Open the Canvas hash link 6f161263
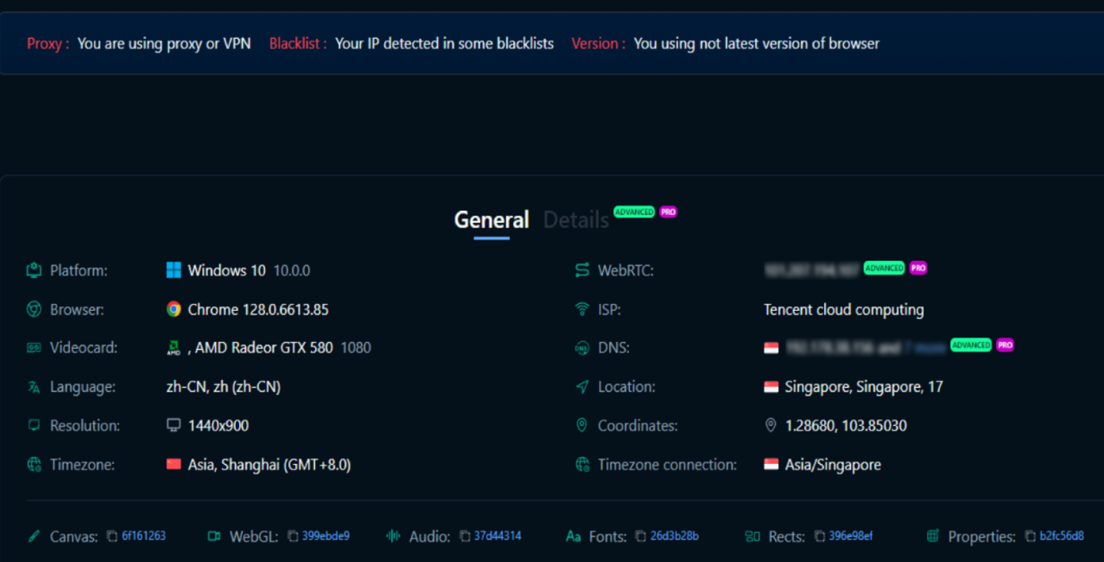The image size is (1104, 562). click(144, 536)
